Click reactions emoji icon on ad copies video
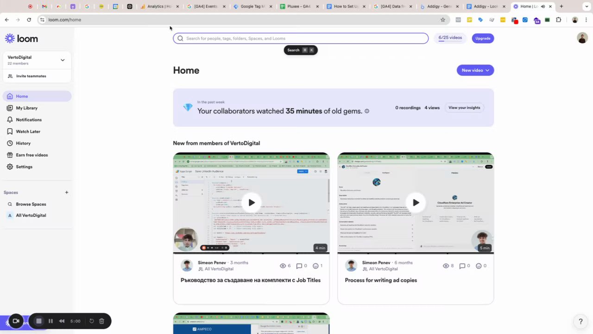This screenshot has height=334, width=593. coord(479,266)
